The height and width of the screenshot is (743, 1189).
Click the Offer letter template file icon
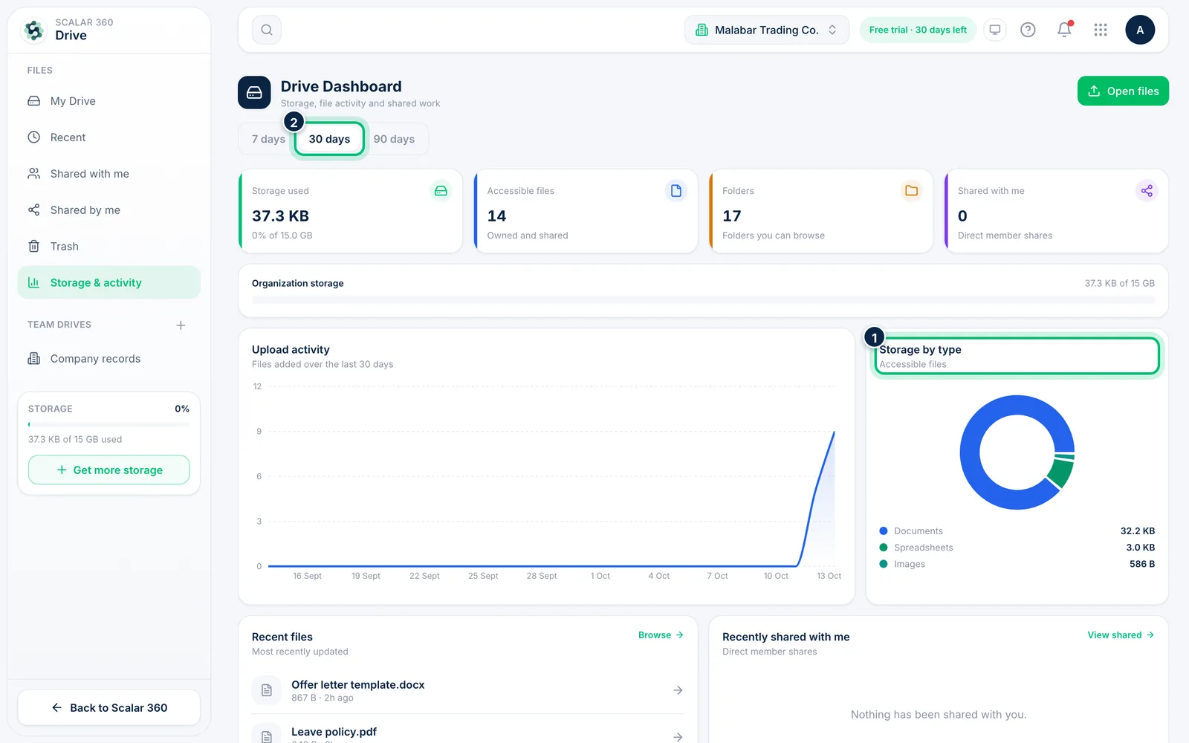[267, 690]
